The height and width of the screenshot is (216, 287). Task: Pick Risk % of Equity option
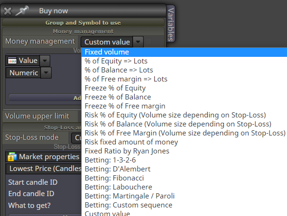point(184,115)
